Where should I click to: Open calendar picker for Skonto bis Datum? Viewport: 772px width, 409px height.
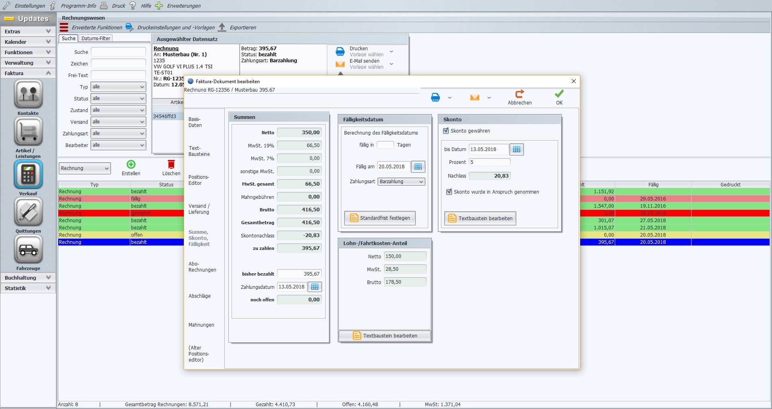click(517, 149)
